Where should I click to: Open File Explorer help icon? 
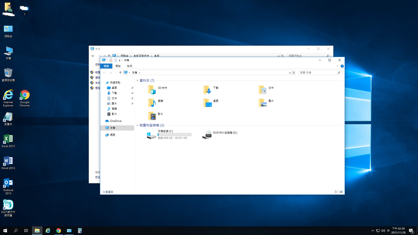point(342,66)
